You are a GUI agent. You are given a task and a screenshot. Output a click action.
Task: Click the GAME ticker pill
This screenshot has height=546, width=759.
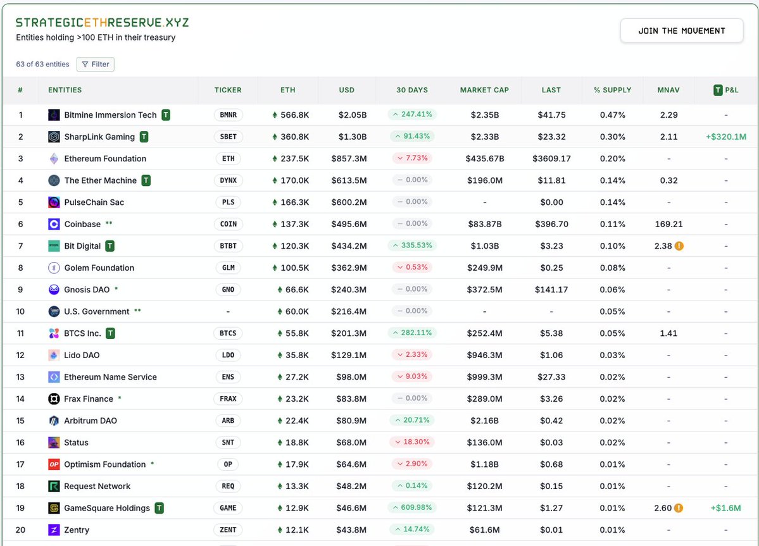click(228, 508)
